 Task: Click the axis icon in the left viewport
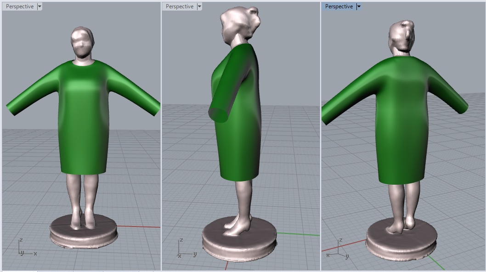tap(27, 247)
